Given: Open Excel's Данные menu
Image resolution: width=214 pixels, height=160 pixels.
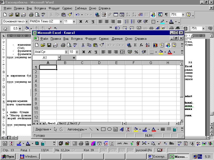Looking at the screenshot, I should (x=117, y=39).
